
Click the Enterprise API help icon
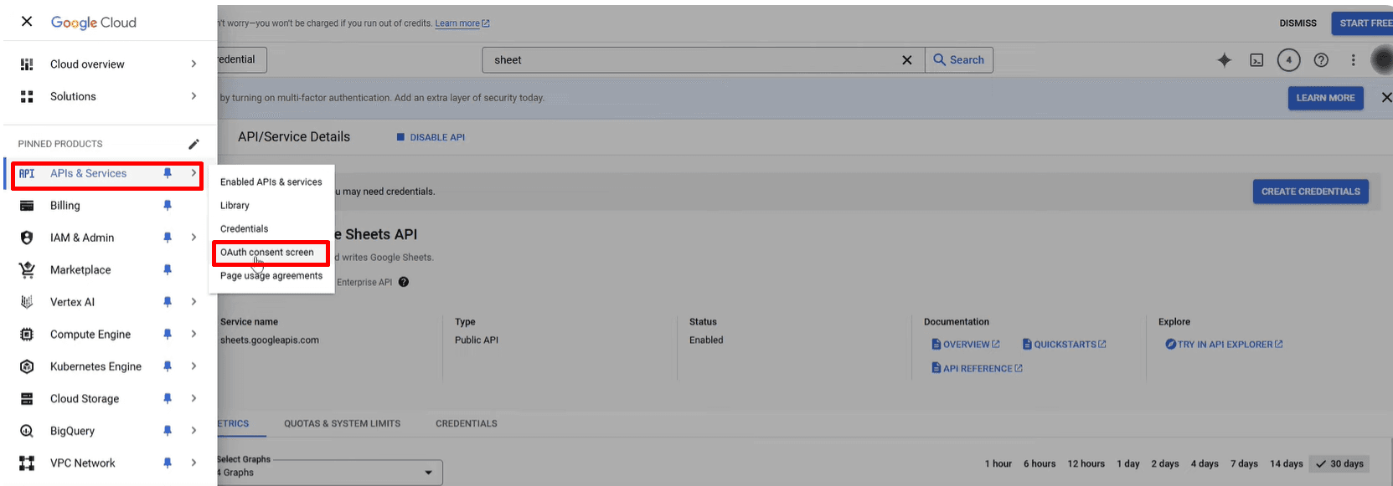click(x=404, y=282)
